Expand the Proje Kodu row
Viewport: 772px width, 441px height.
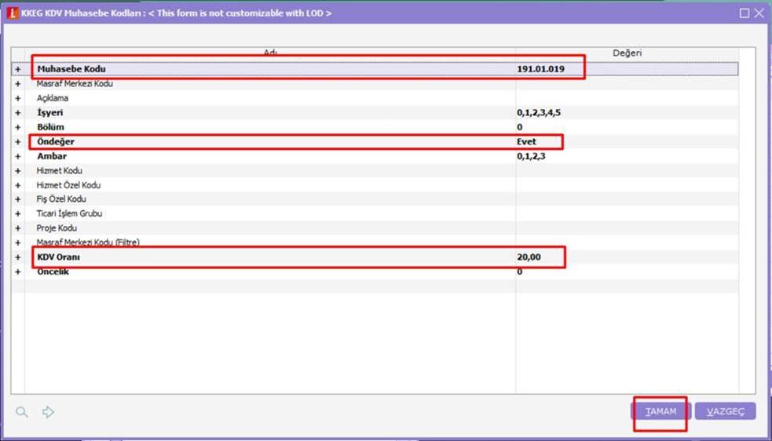pos(18,228)
